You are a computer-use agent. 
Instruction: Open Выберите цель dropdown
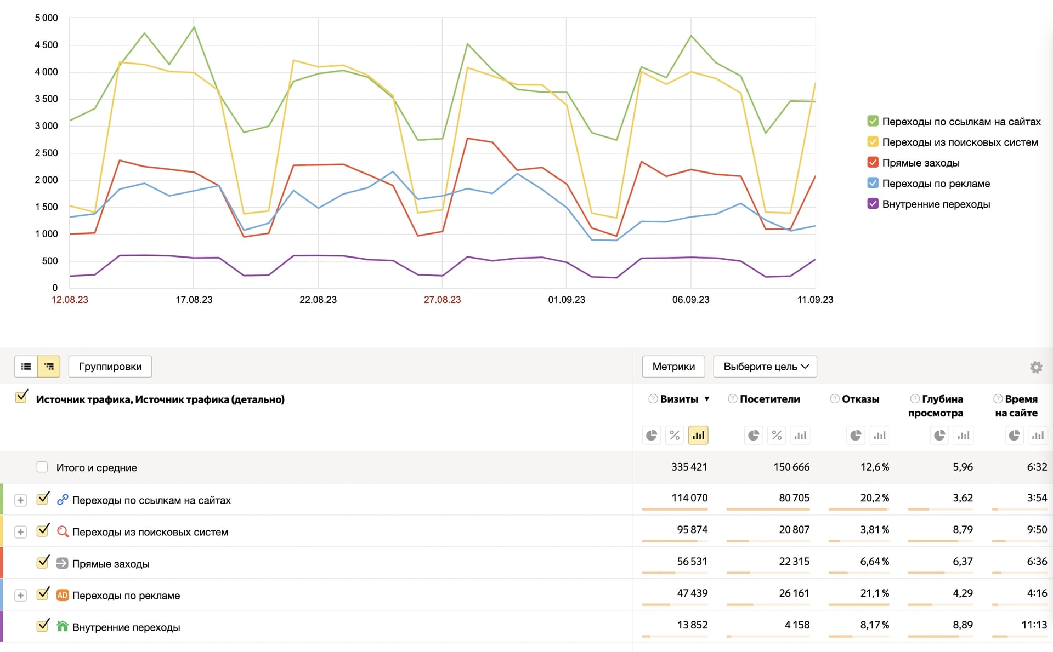point(765,367)
